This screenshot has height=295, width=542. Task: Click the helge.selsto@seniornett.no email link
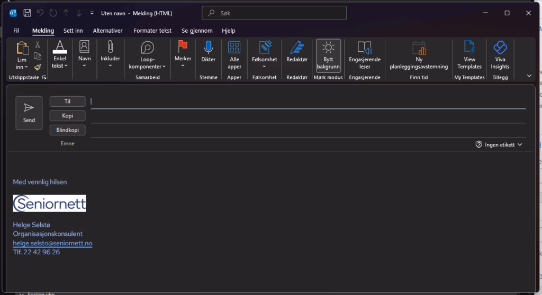(x=52, y=243)
